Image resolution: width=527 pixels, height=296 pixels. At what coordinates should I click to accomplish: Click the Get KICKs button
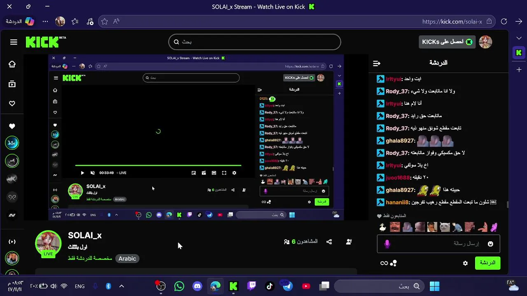[x=447, y=42]
